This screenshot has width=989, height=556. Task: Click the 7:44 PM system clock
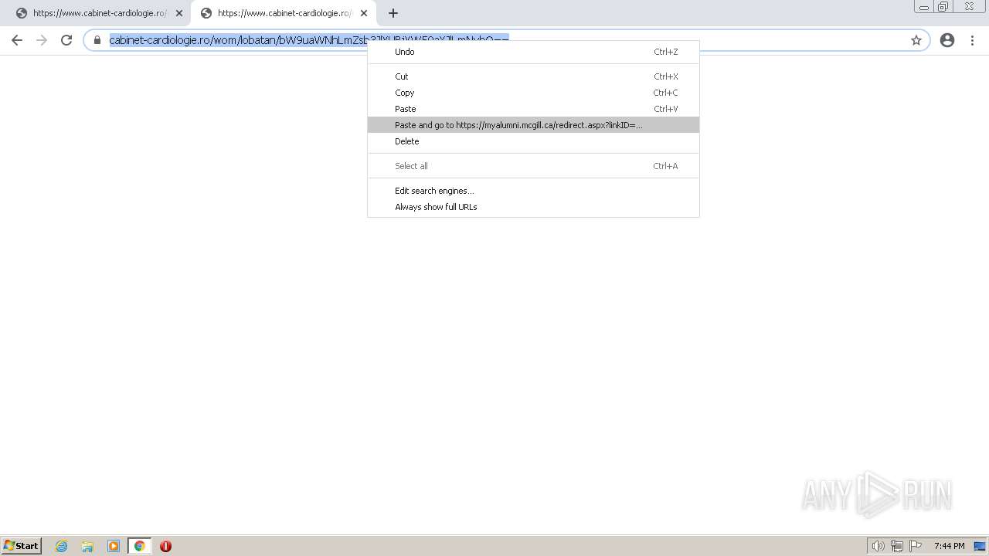949,546
